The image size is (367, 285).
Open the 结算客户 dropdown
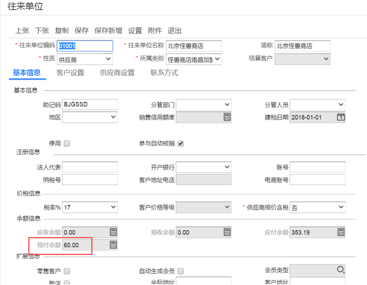(303, 59)
